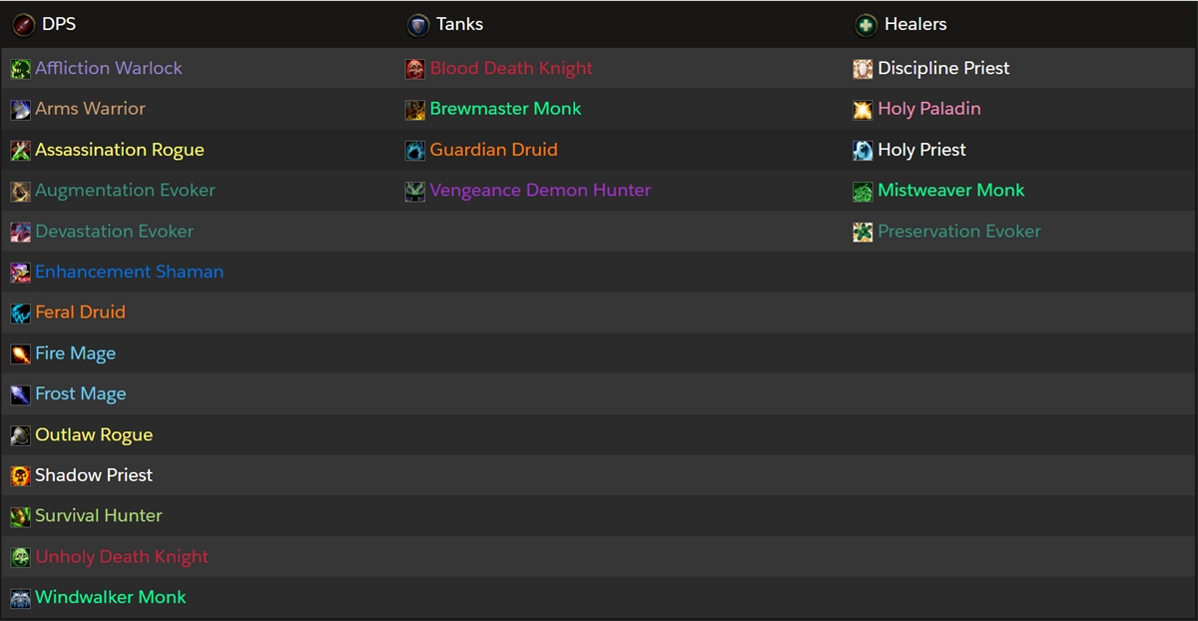Image resolution: width=1198 pixels, height=621 pixels.
Task: Open the Preservation Evoker link
Action: click(x=958, y=232)
